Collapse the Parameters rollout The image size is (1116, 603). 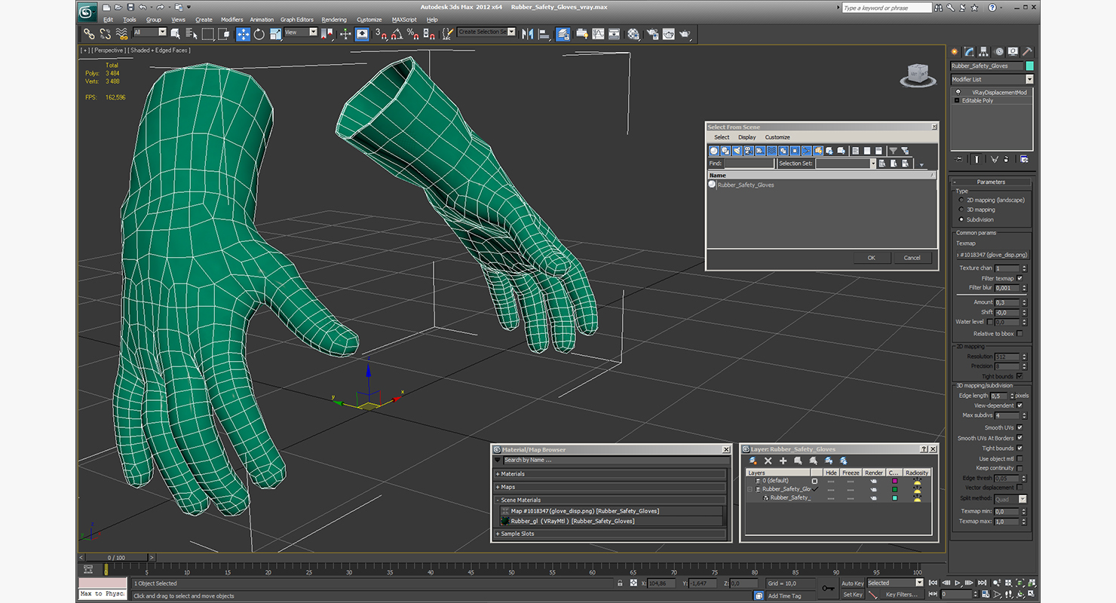coord(991,182)
